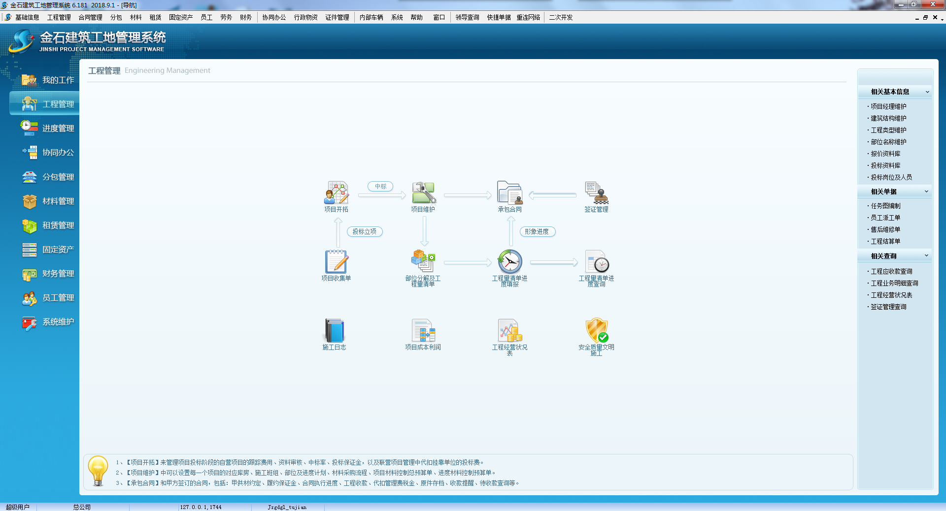Open the 报价资料库 link
Screen dimensions: 946x511
click(885, 154)
